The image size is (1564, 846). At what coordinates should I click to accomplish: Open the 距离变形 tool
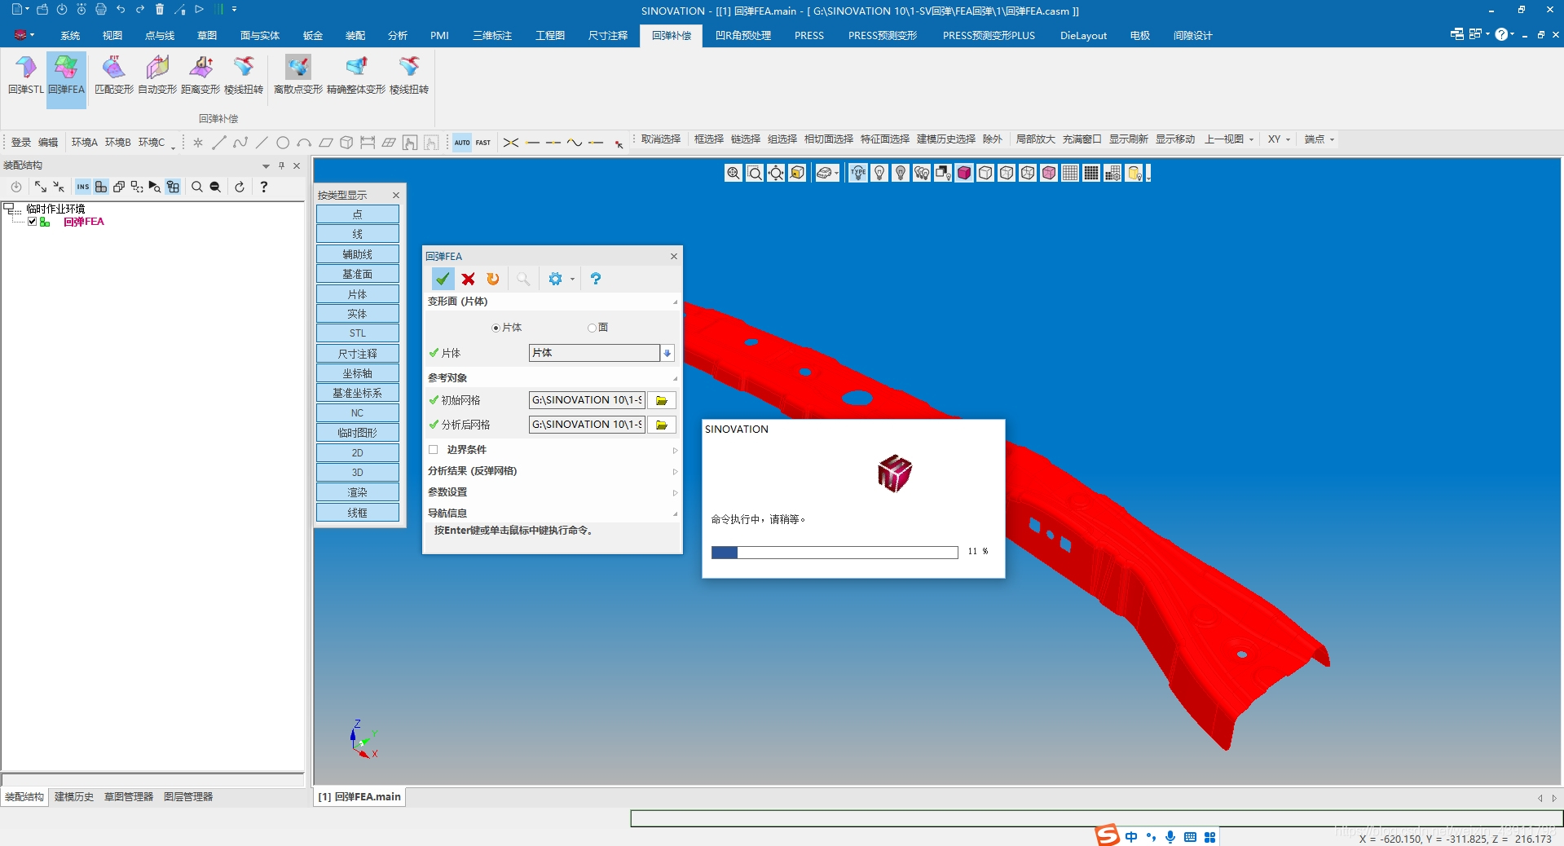coord(200,75)
